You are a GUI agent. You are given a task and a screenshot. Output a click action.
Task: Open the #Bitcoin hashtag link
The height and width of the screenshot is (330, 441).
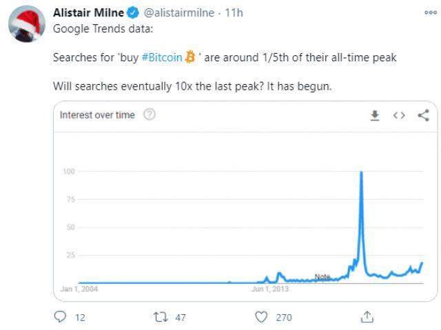[x=162, y=57]
